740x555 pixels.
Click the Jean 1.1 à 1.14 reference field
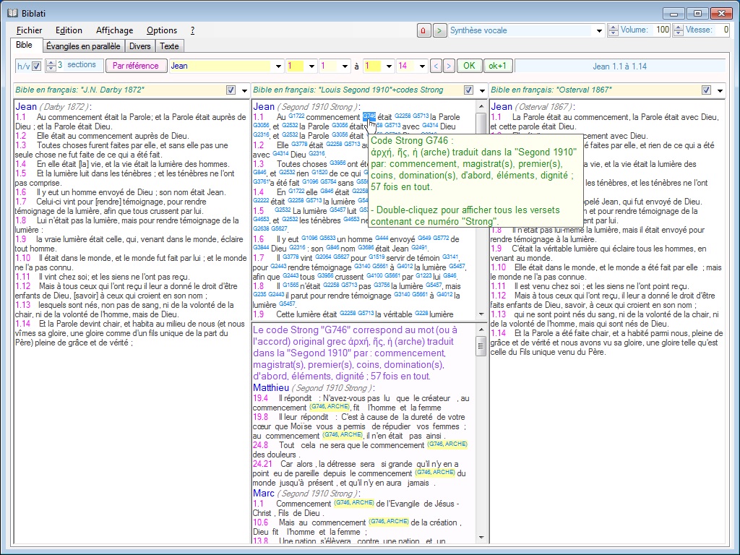(x=619, y=66)
